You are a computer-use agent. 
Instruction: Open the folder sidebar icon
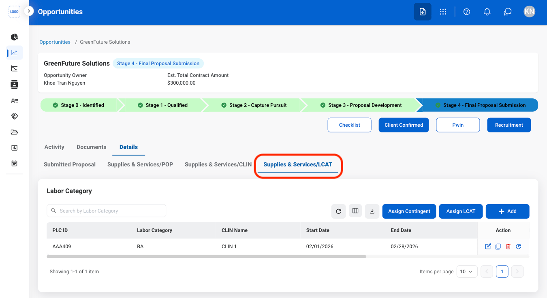pyautogui.click(x=15, y=132)
